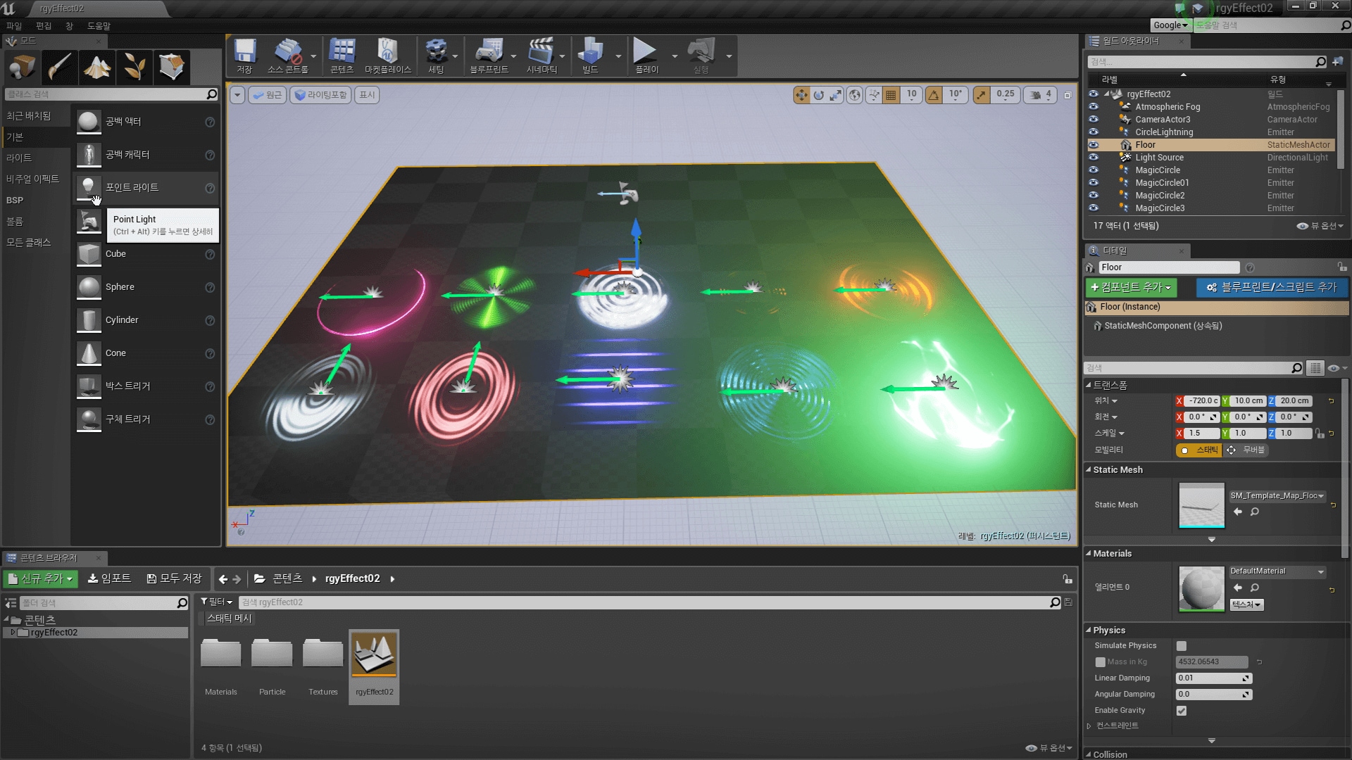Image resolution: width=1352 pixels, height=760 pixels.
Task: Hide MagicCircle2 with its eye icon
Action: click(x=1093, y=196)
